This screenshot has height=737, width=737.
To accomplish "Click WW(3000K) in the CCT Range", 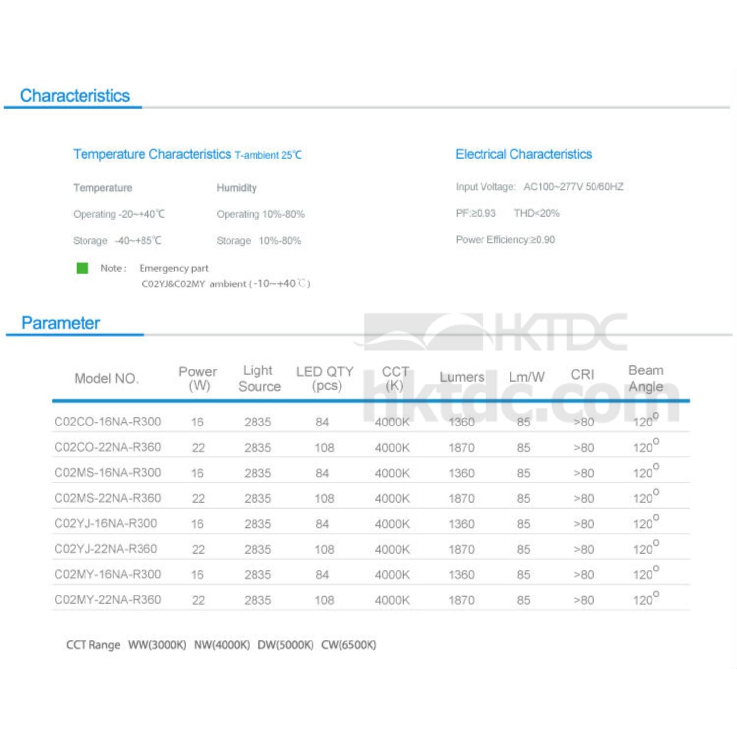I will (157, 645).
